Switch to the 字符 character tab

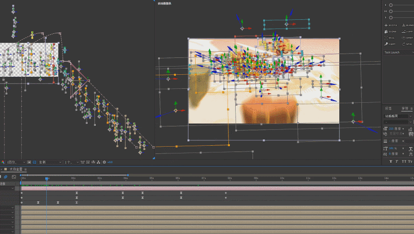point(404,109)
